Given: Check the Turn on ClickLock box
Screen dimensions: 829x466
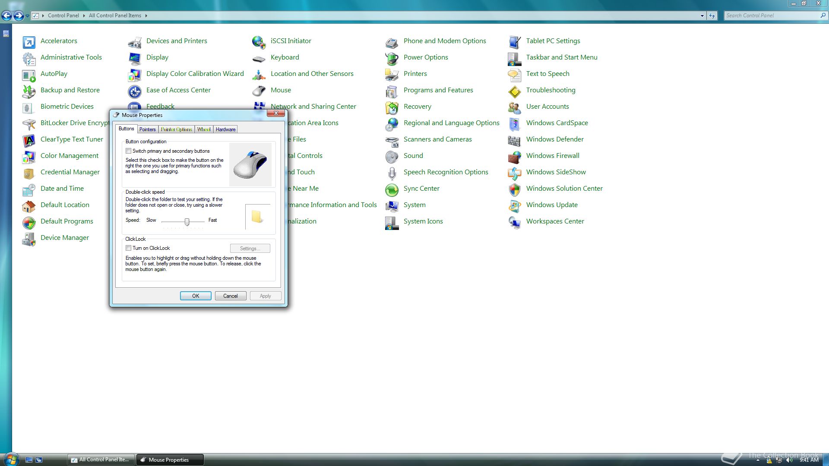Looking at the screenshot, I should tap(128, 248).
